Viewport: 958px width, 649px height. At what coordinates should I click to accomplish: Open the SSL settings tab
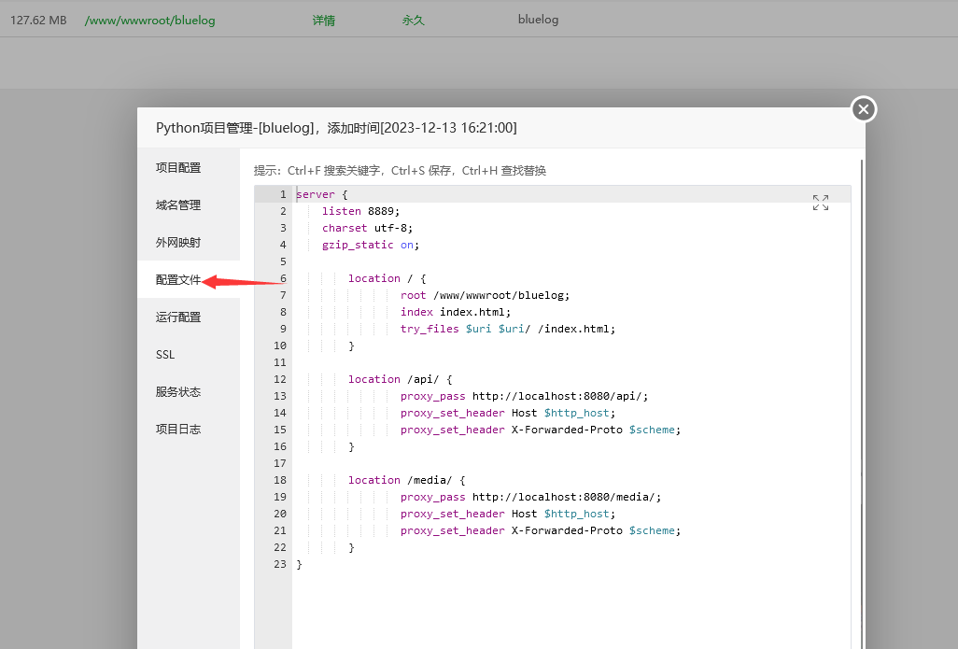tap(165, 355)
